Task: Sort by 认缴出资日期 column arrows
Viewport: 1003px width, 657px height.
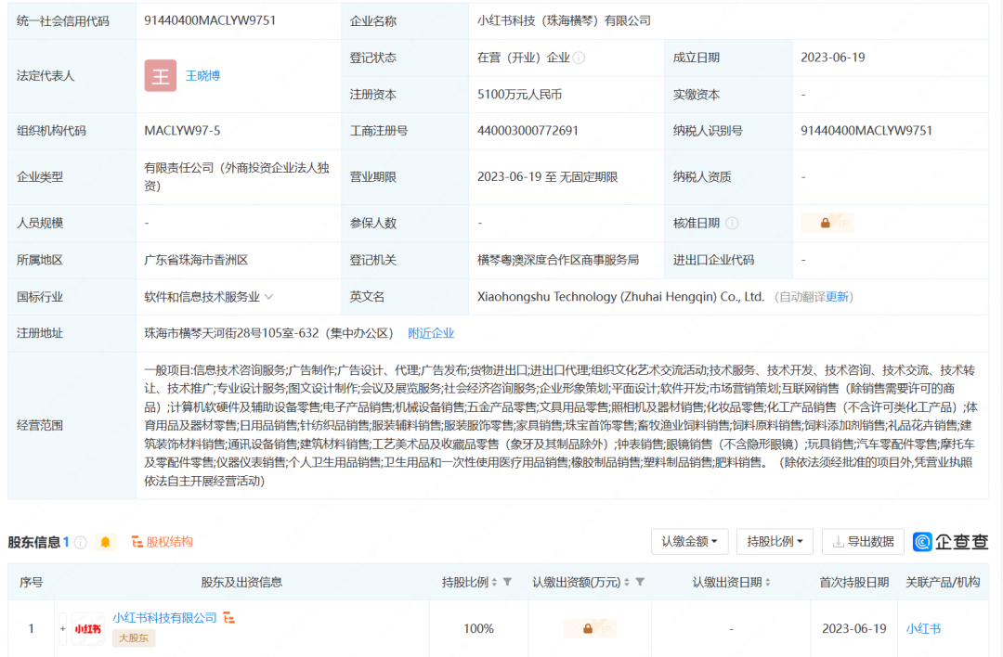Action: click(x=768, y=582)
